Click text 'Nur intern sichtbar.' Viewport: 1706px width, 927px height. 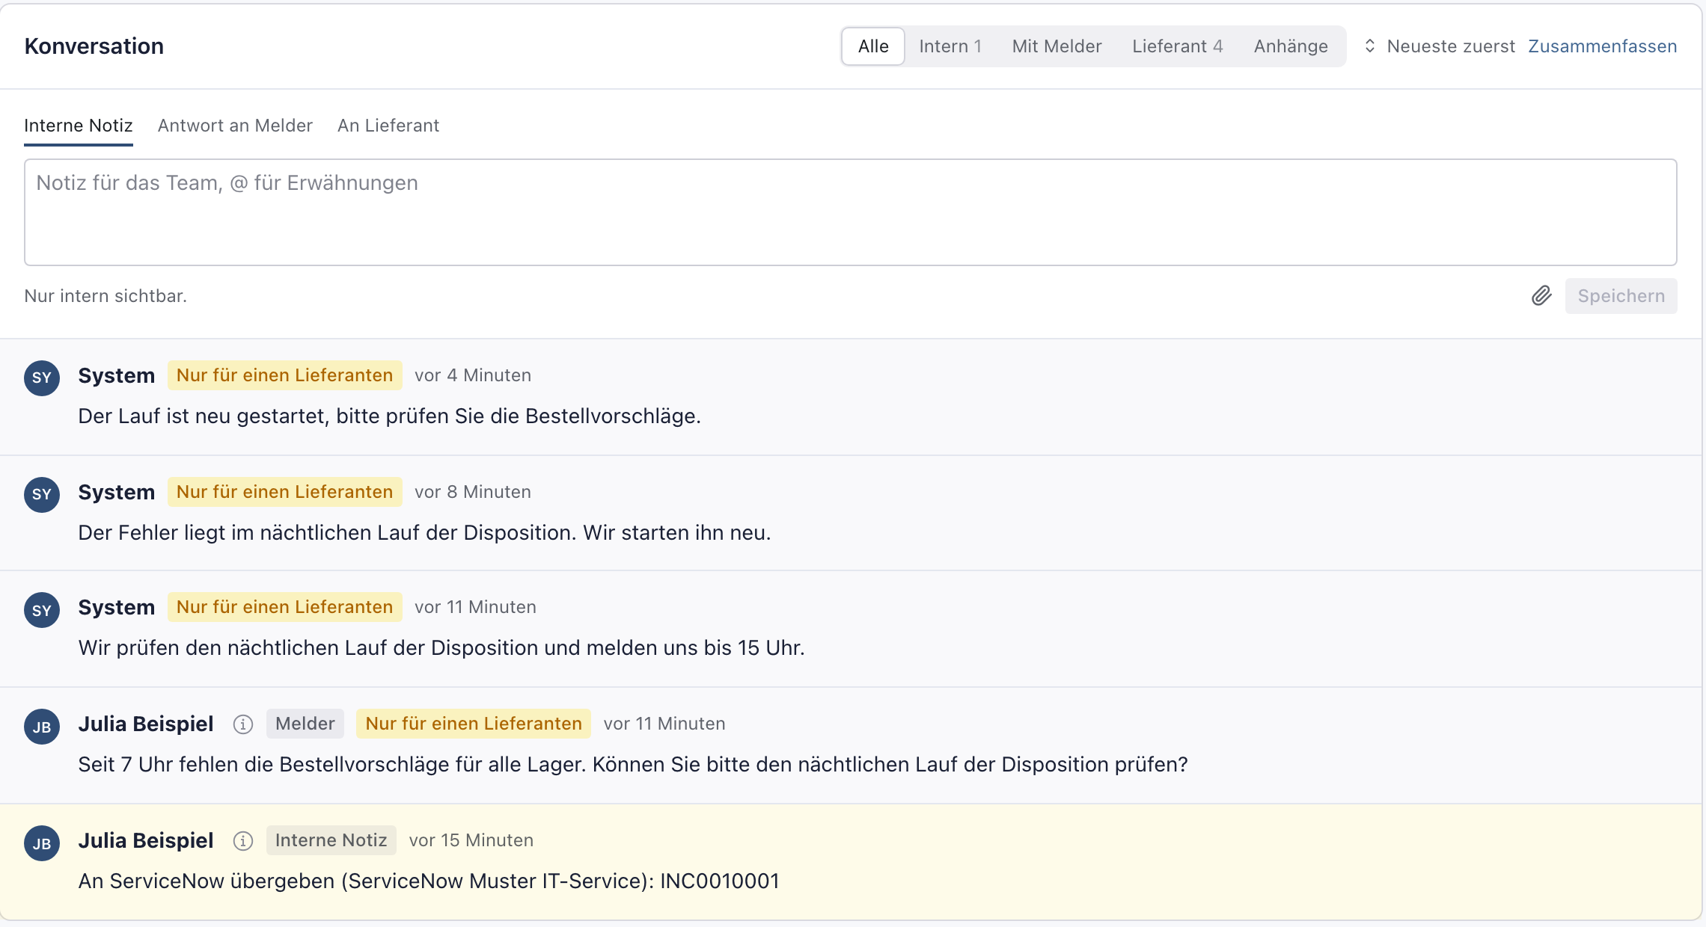point(106,296)
